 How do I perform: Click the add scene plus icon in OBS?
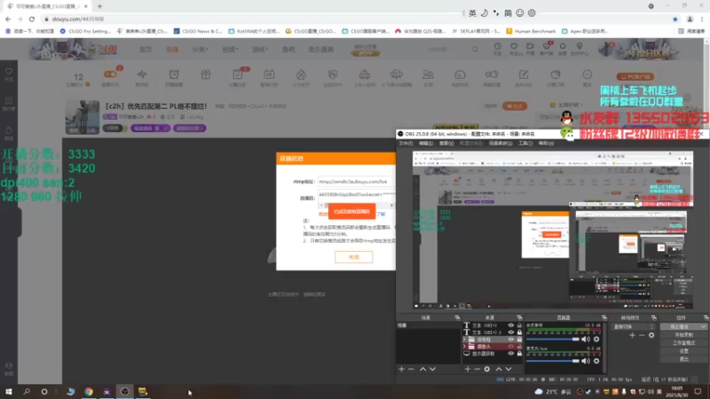pos(401,369)
